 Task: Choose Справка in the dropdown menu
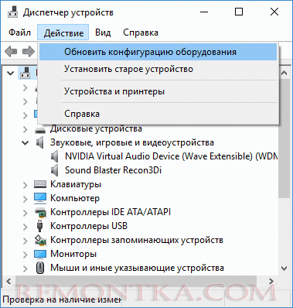tap(158, 114)
